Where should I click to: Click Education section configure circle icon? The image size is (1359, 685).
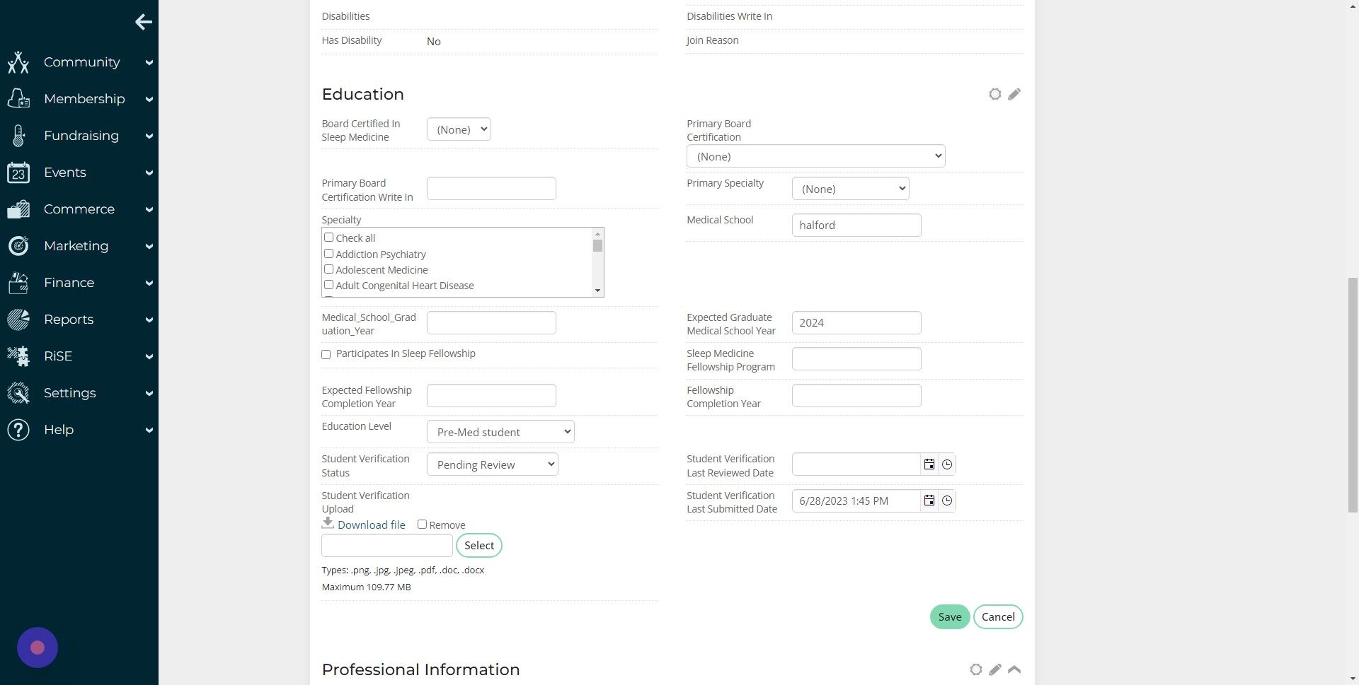(x=995, y=94)
